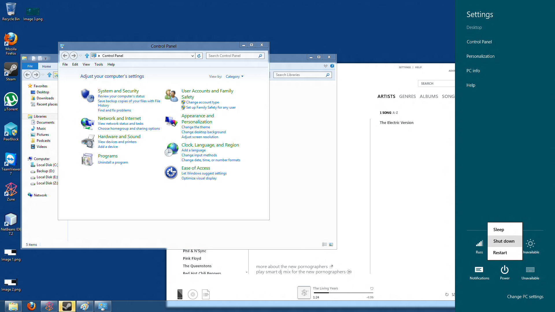
Task: Toggle heart rating for The Living Years
Action: point(372,288)
